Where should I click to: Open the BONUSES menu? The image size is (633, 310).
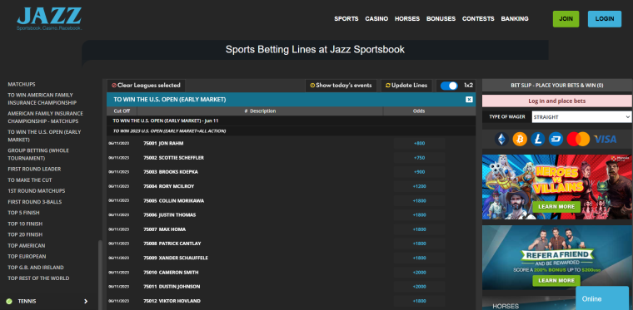441,18
